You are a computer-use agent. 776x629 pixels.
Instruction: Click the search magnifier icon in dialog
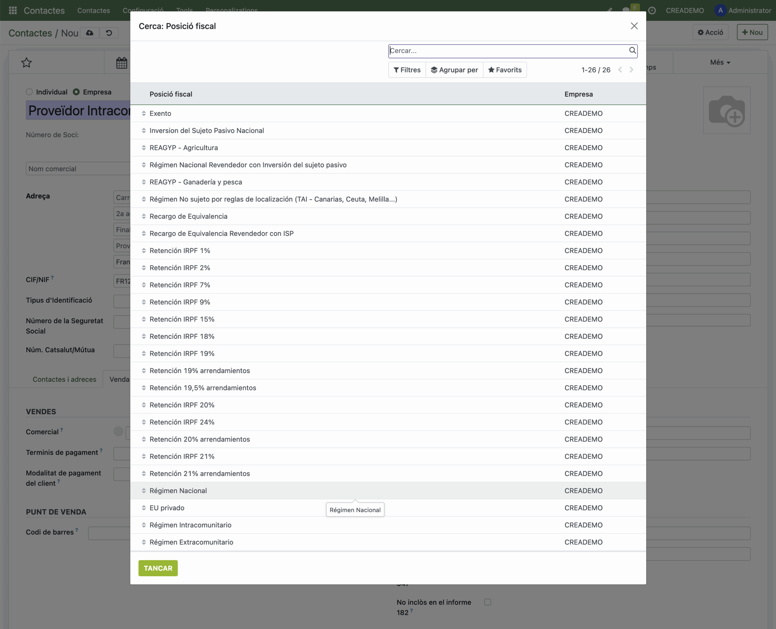(632, 50)
